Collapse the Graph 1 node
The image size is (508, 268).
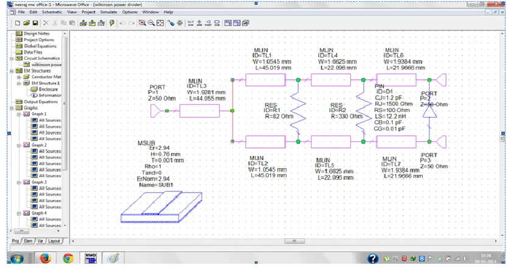click(x=19, y=114)
